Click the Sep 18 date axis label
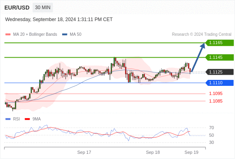The image size is (235, 159). (153, 152)
